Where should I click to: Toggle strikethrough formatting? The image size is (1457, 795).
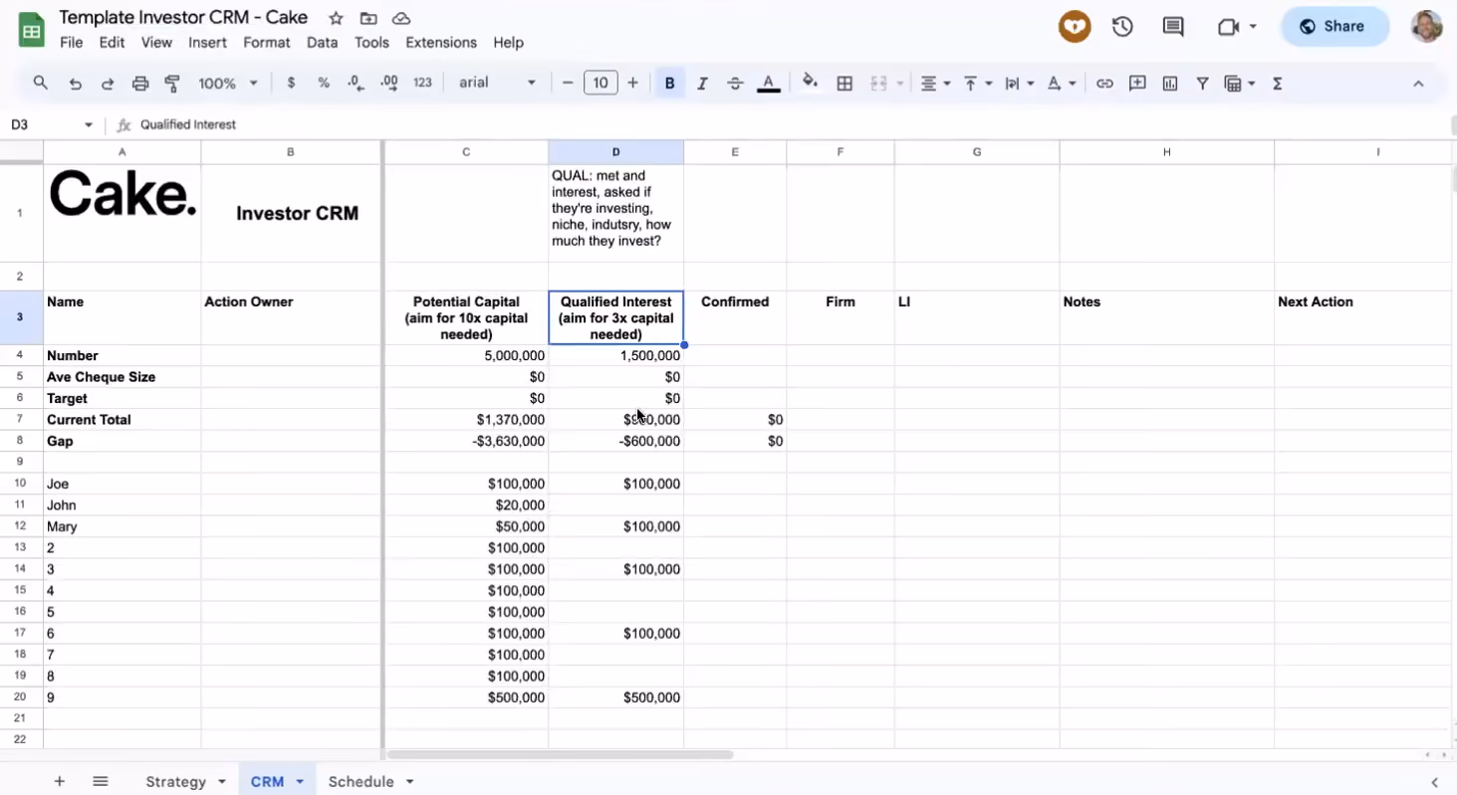point(735,84)
